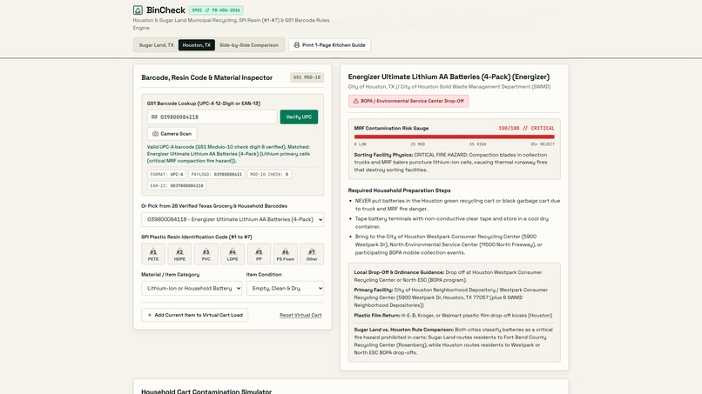Click the 'Sugar Land vs. Houston Rule Comparison' paragraph
The width and height of the screenshot is (702, 394).
point(454,341)
